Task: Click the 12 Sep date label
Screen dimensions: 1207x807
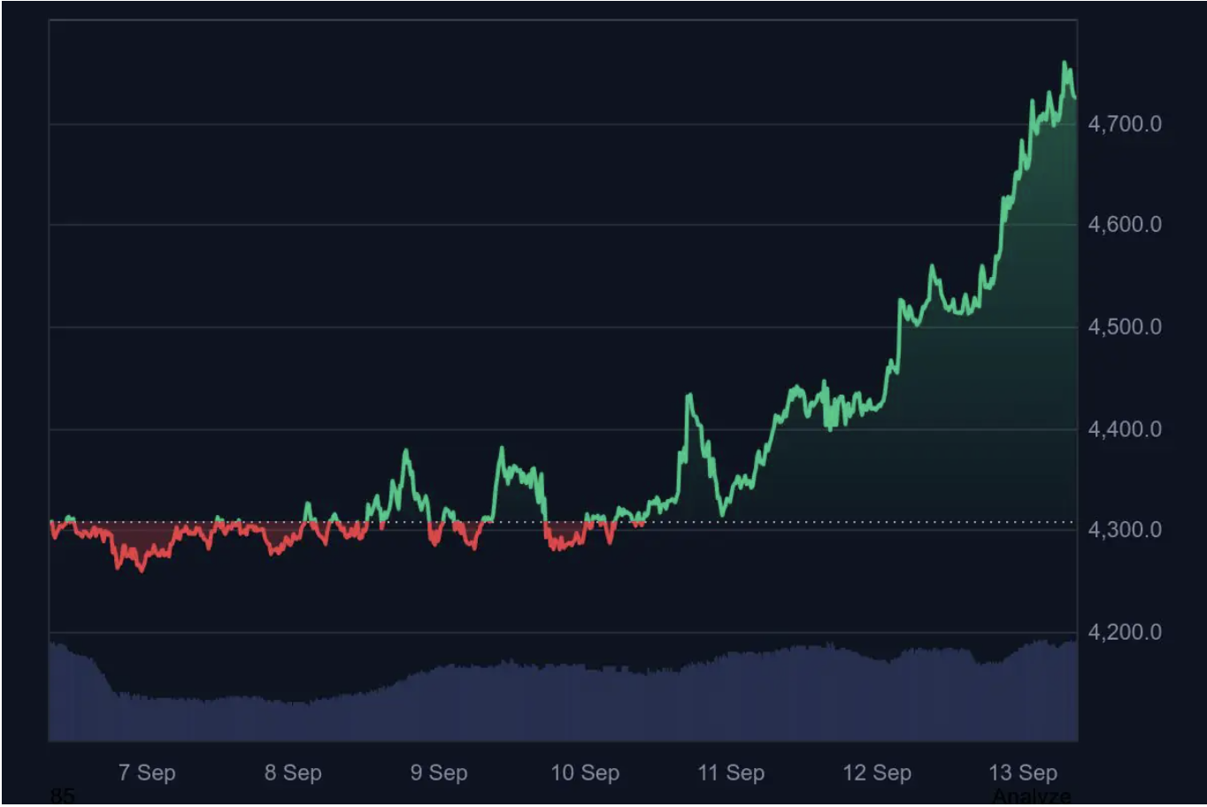Action: pyautogui.click(x=877, y=772)
